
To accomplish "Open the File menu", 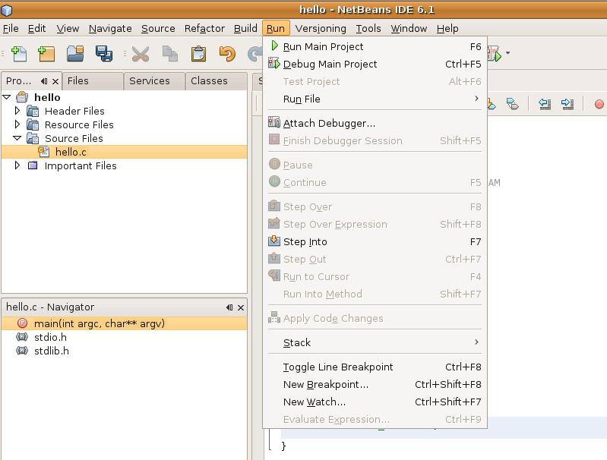I will [11, 28].
